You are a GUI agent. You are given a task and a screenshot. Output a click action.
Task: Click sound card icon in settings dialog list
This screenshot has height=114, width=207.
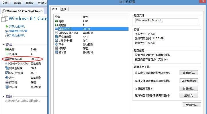tap(56, 44)
